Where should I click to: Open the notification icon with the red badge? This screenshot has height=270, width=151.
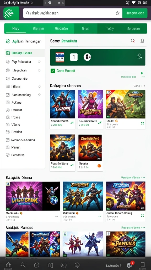click(130, 265)
